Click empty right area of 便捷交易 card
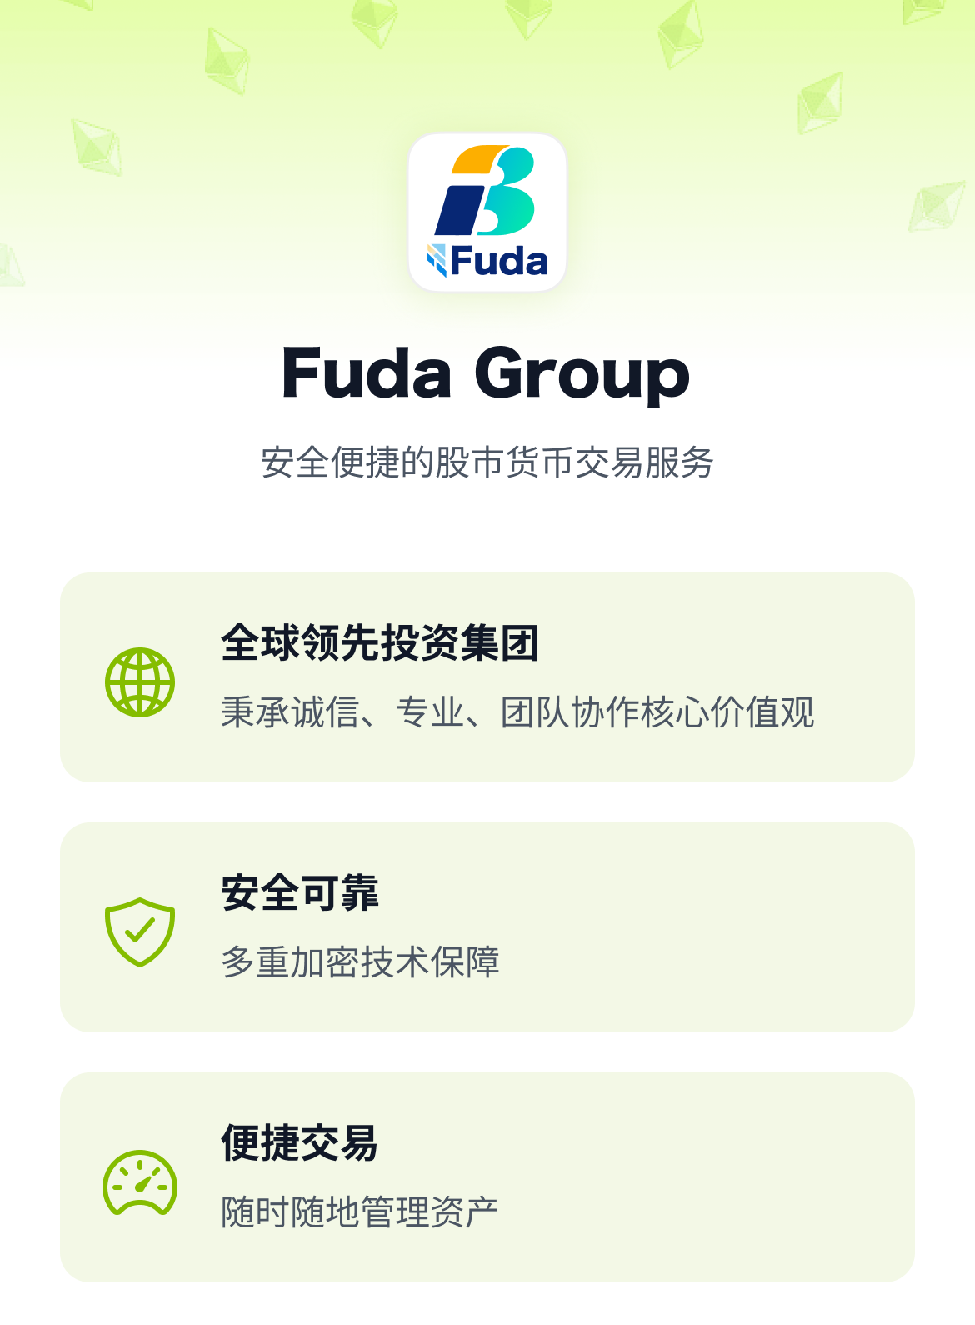The width and height of the screenshot is (975, 1325). click(x=750, y=1177)
